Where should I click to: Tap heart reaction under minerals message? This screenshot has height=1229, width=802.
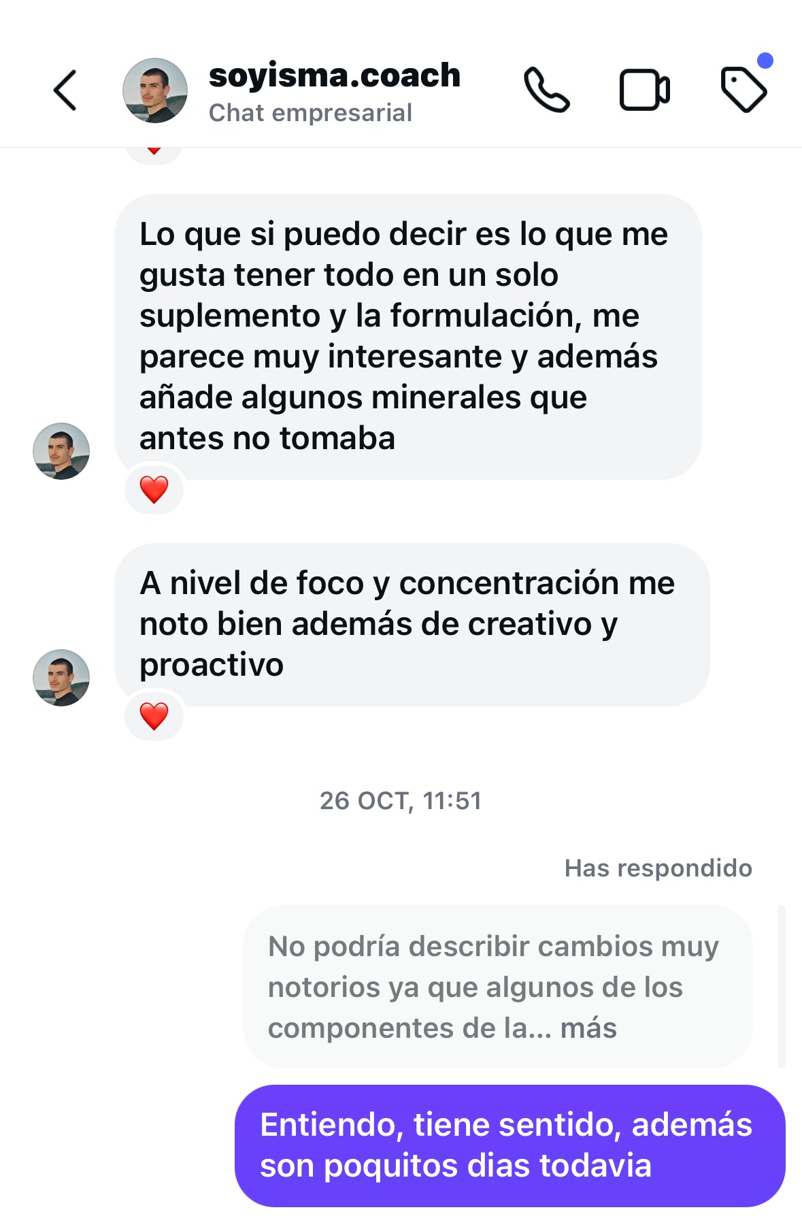(x=154, y=489)
